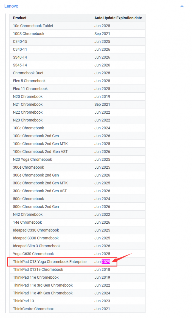Click the Product column header
Image resolution: width=192 pixels, height=318 pixels.
pos(20,18)
